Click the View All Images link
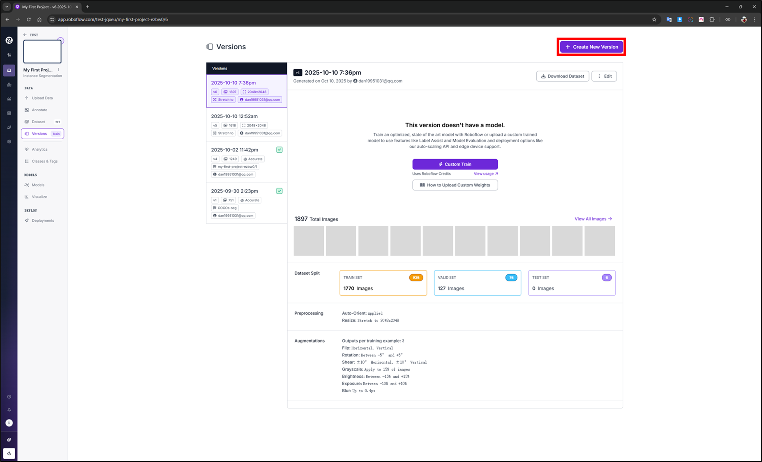 click(x=593, y=219)
